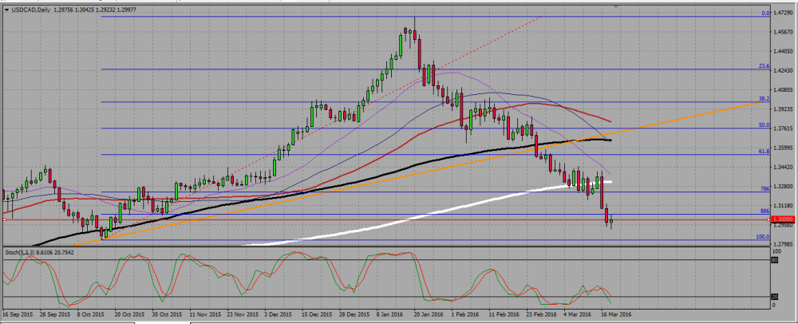Click the 4 Mar 2016 date label
The height and width of the screenshot is (324, 798).
pyautogui.click(x=578, y=315)
